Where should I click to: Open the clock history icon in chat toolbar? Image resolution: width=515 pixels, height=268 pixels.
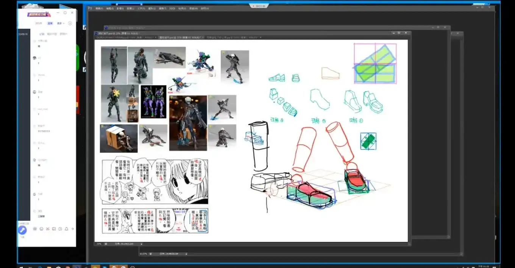click(60, 229)
